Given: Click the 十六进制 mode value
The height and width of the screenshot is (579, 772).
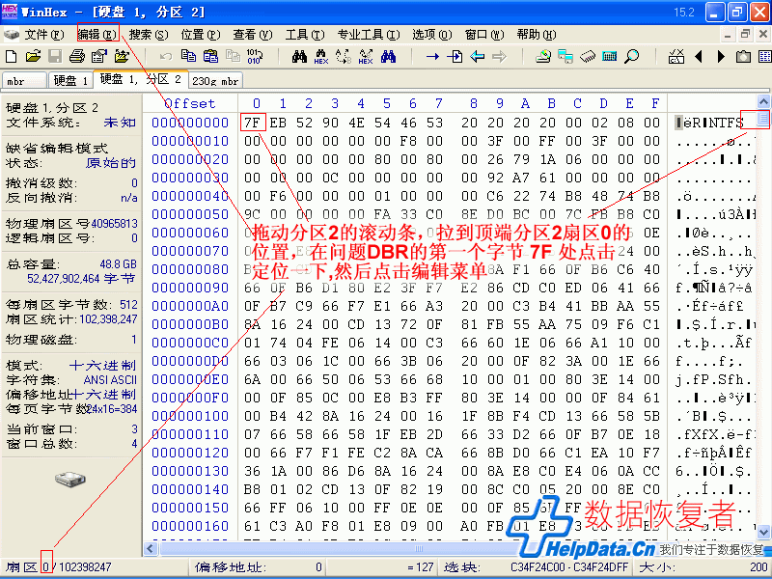Looking at the screenshot, I should click(x=102, y=366).
